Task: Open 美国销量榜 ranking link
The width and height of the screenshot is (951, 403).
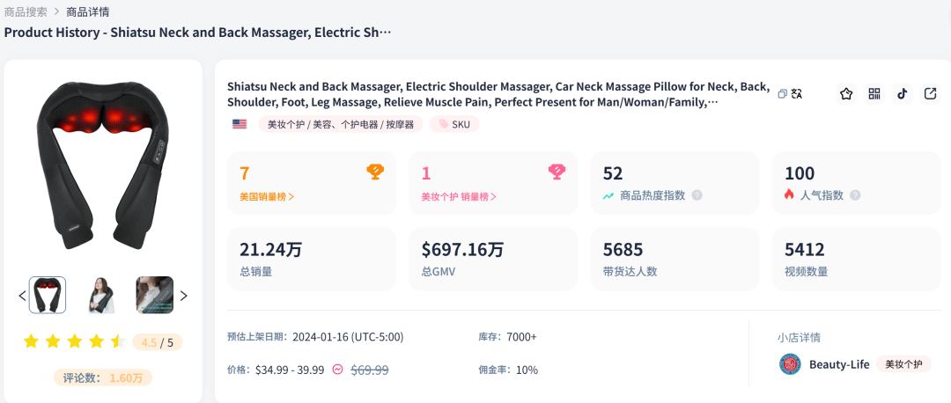Action: pyautogui.click(x=267, y=196)
